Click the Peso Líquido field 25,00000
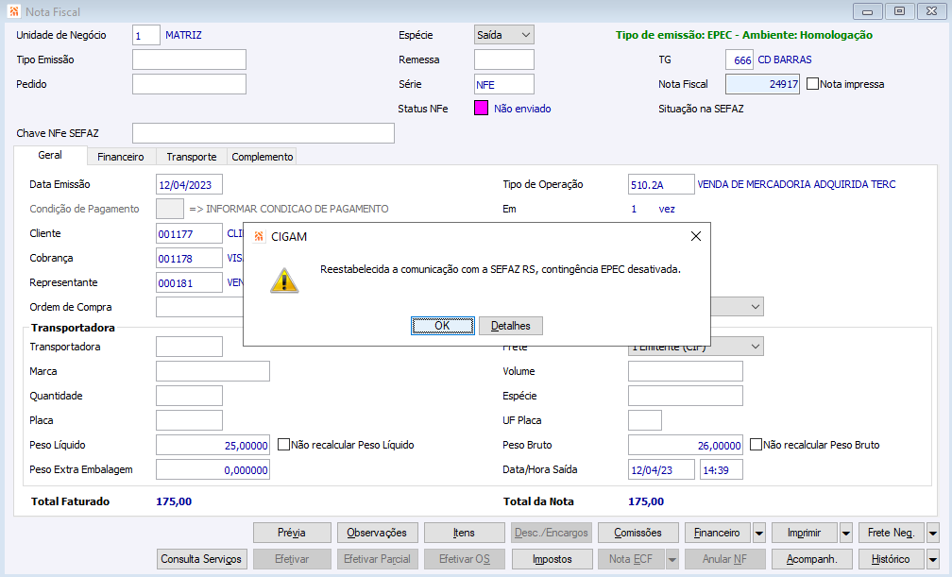 (x=212, y=445)
